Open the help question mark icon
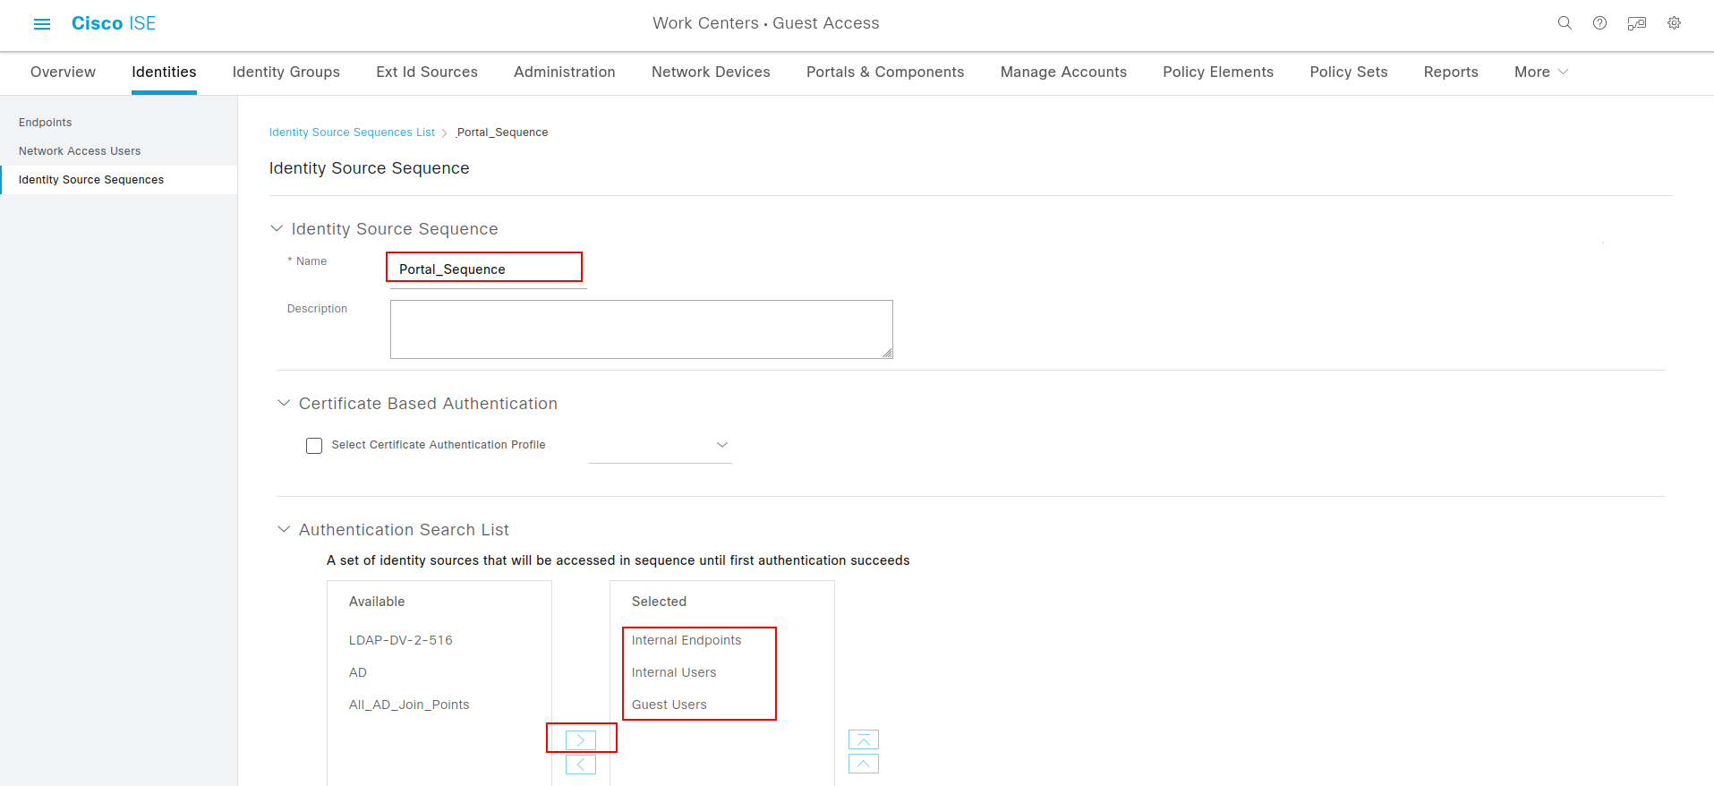Screen dimensions: 1714x786 tap(1599, 23)
